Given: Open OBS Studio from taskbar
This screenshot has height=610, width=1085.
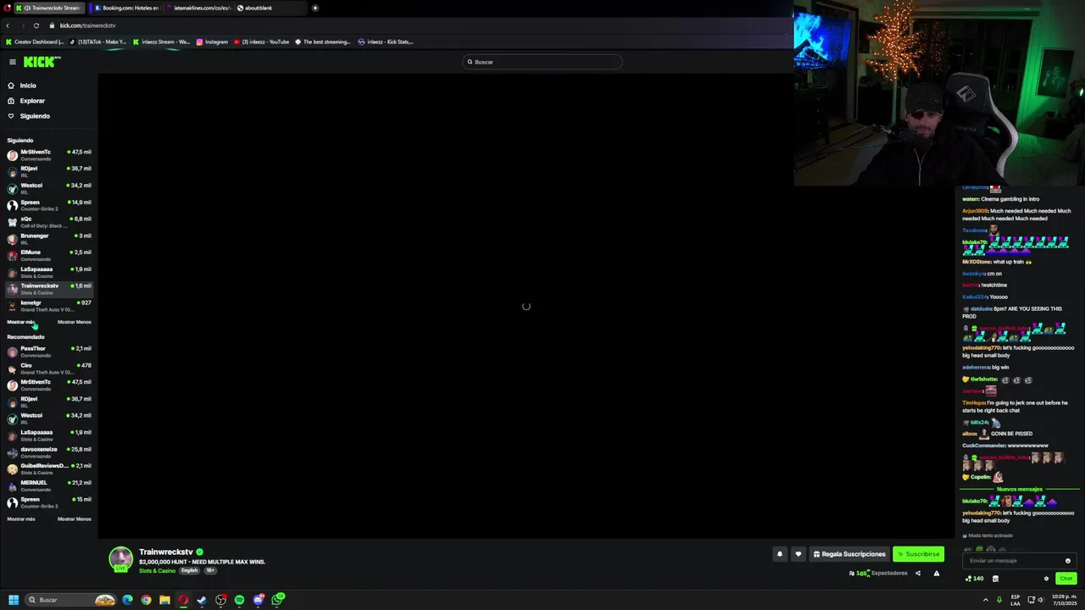Looking at the screenshot, I should coord(220,600).
